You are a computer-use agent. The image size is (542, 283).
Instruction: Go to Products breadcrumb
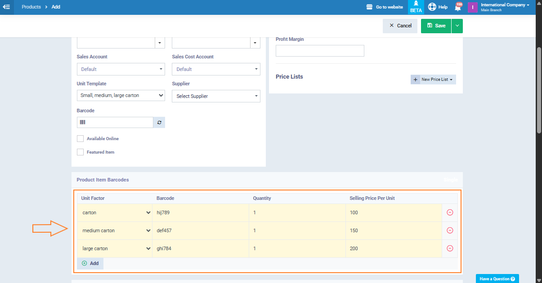point(31,7)
